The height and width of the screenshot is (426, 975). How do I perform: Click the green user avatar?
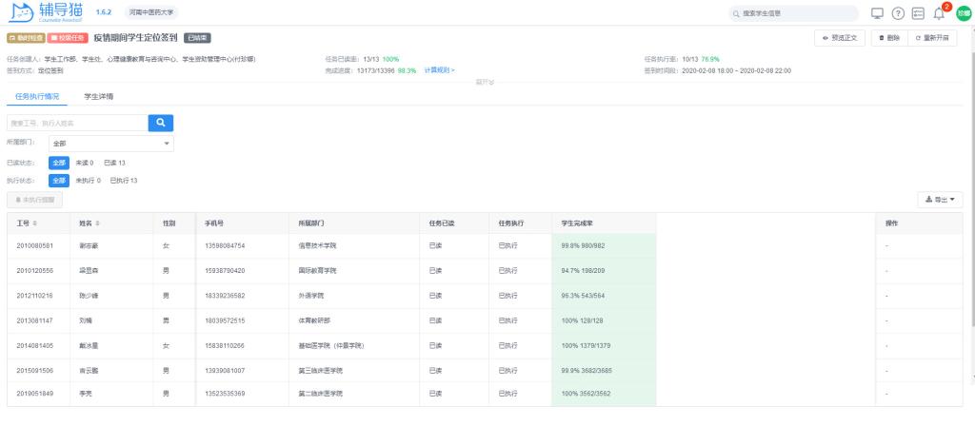click(962, 12)
